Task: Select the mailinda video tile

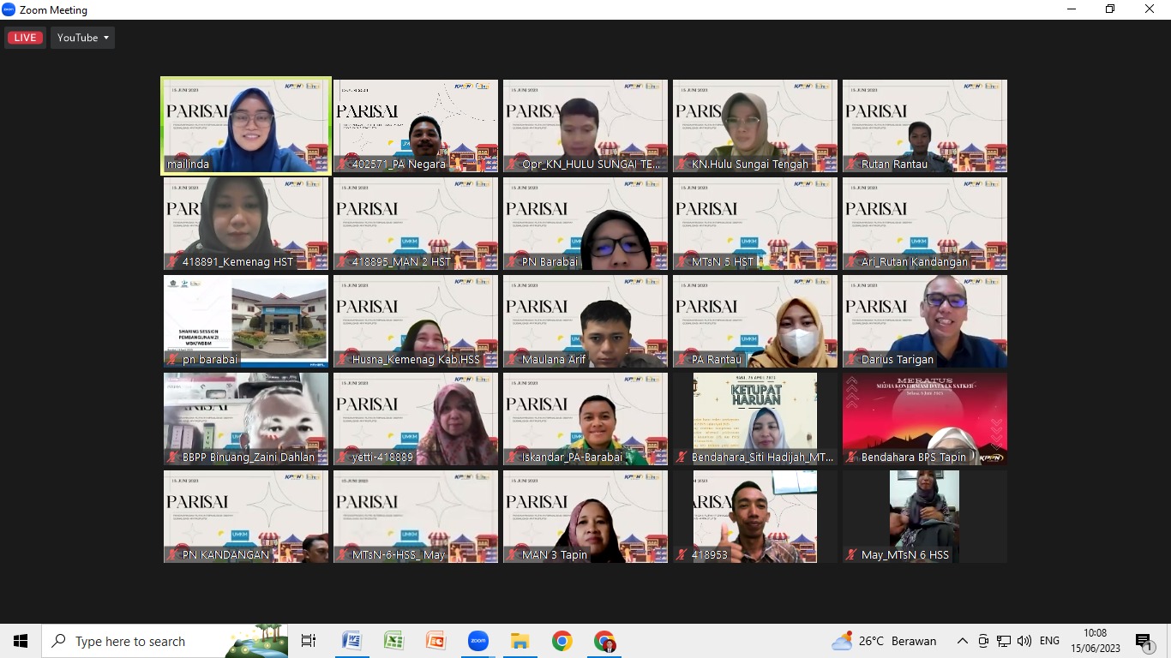Action: tap(246, 126)
